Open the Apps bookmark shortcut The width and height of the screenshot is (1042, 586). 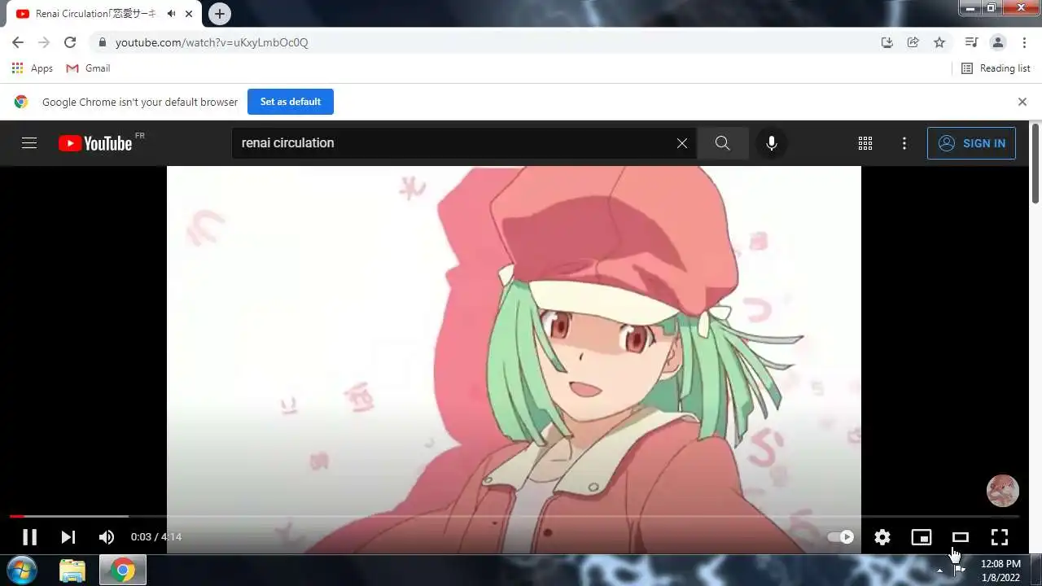click(x=33, y=68)
